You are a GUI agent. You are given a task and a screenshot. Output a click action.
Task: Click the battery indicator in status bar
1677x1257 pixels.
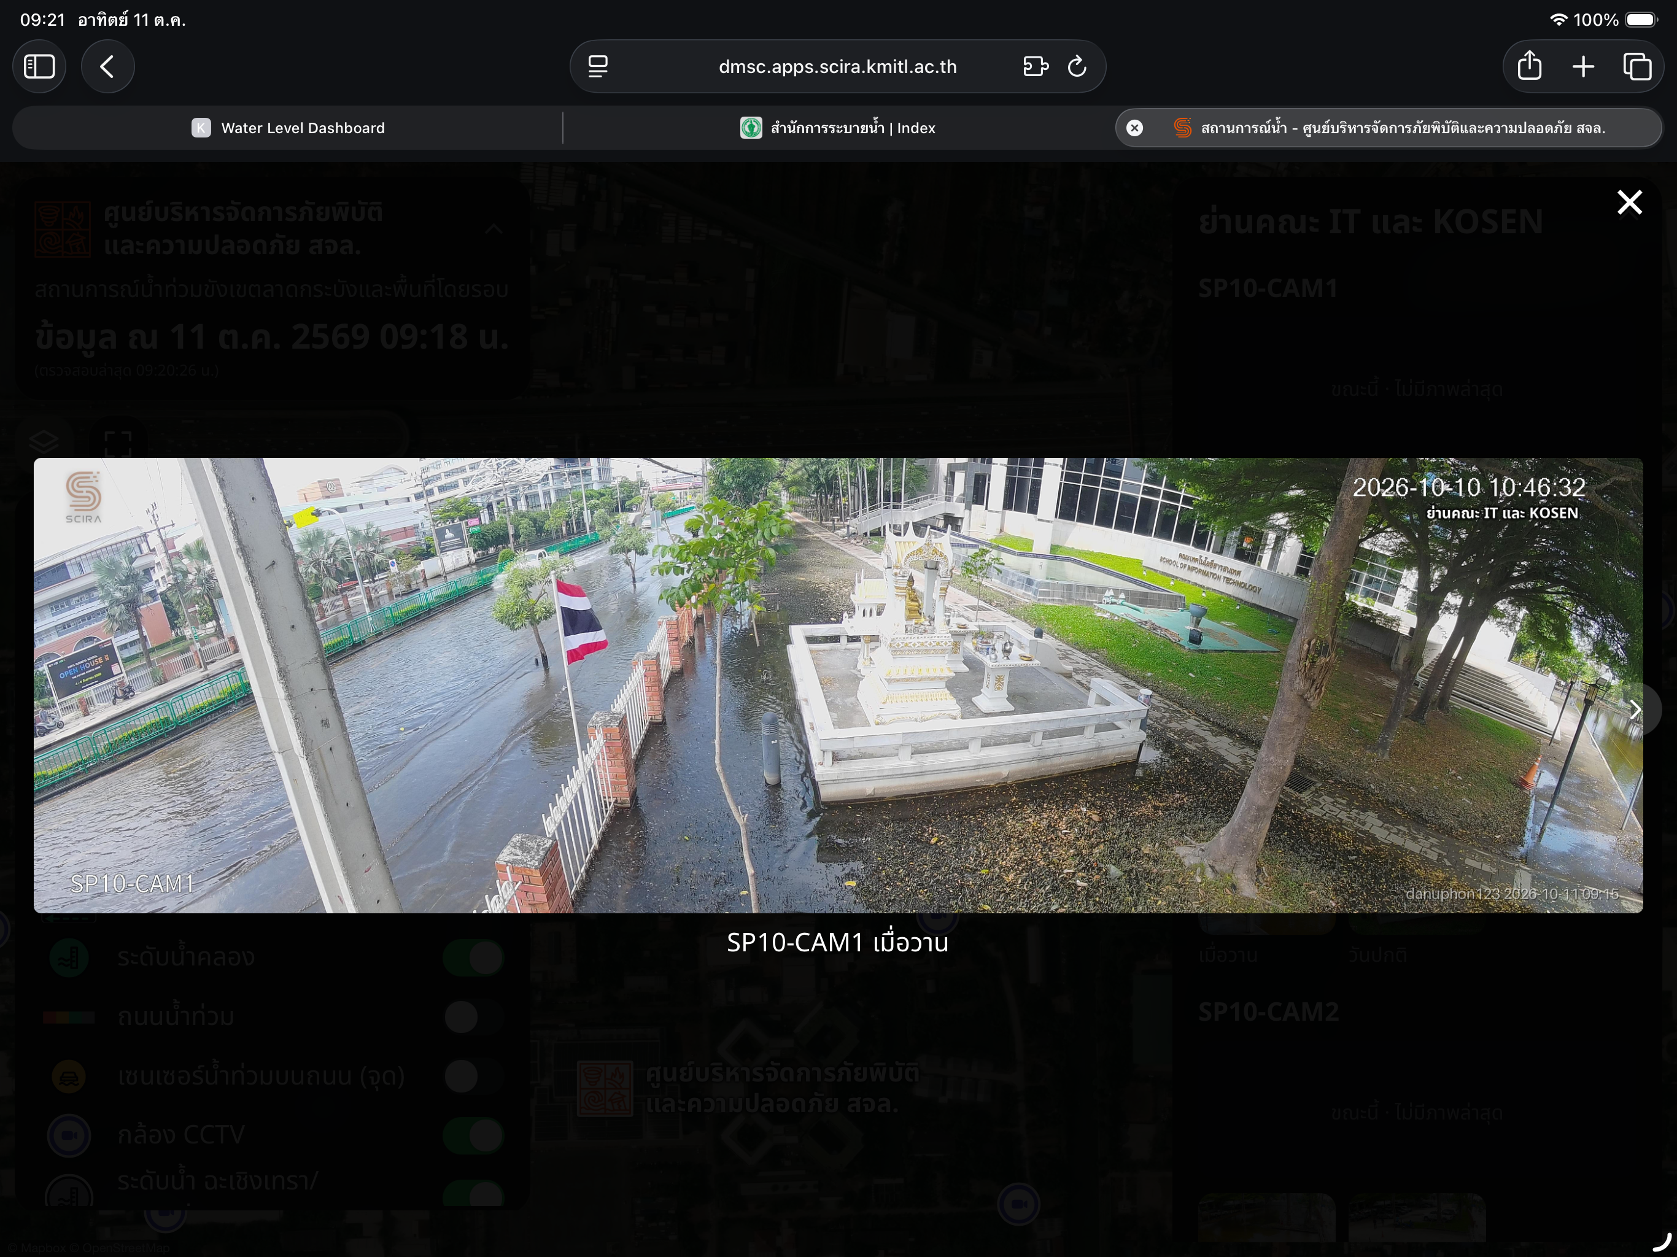[1641, 20]
